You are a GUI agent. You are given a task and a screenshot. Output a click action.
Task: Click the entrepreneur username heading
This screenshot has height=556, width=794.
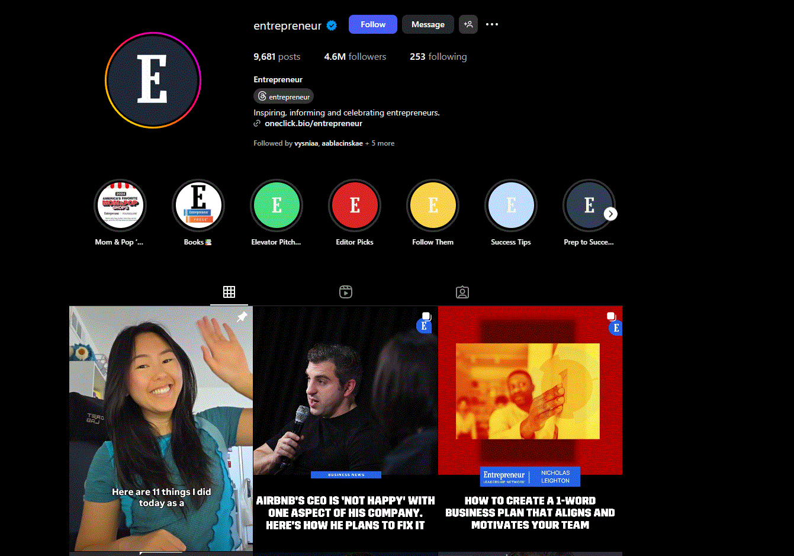point(287,25)
